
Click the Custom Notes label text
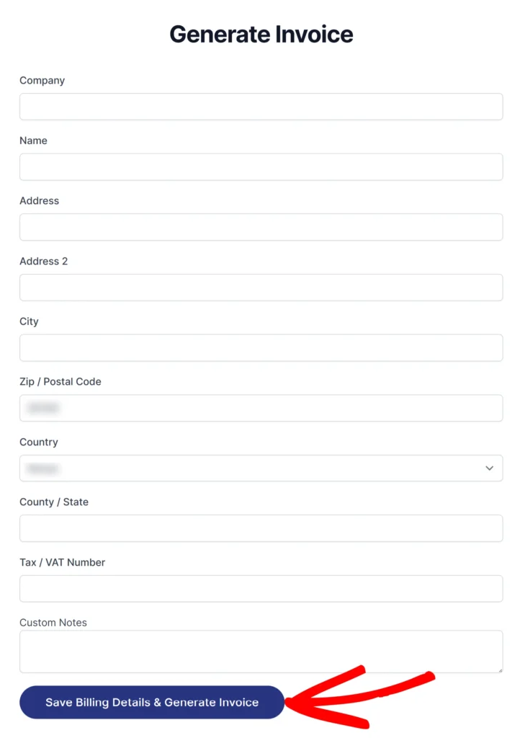pyautogui.click(x=53, y=622)
